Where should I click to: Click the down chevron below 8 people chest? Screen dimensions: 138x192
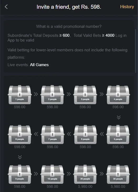point(20,157)
